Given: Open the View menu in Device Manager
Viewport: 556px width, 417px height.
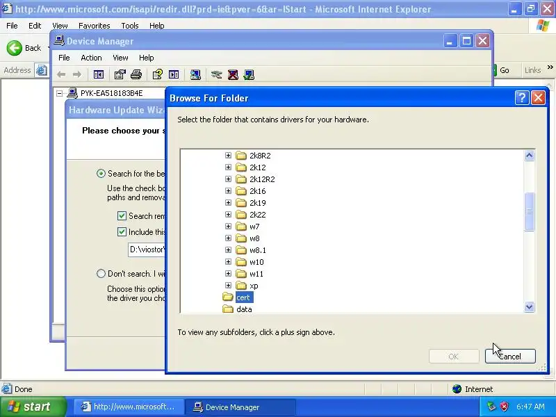Looking at the screenshot, I should (120, 58).
